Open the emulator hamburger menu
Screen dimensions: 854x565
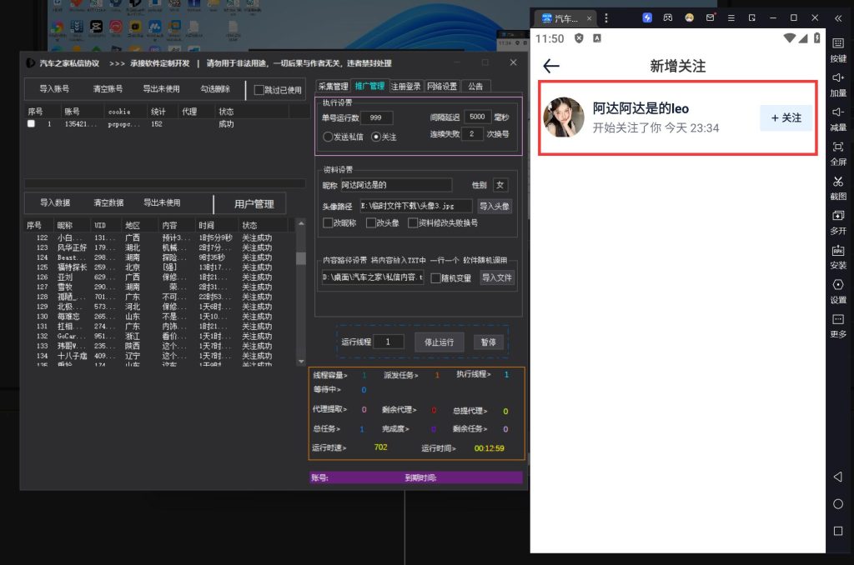(x=731, y=17)
